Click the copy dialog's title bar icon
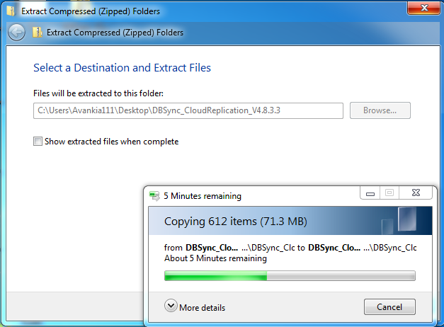The width and height of the screenshot is (444, 327). click(154, 196)
